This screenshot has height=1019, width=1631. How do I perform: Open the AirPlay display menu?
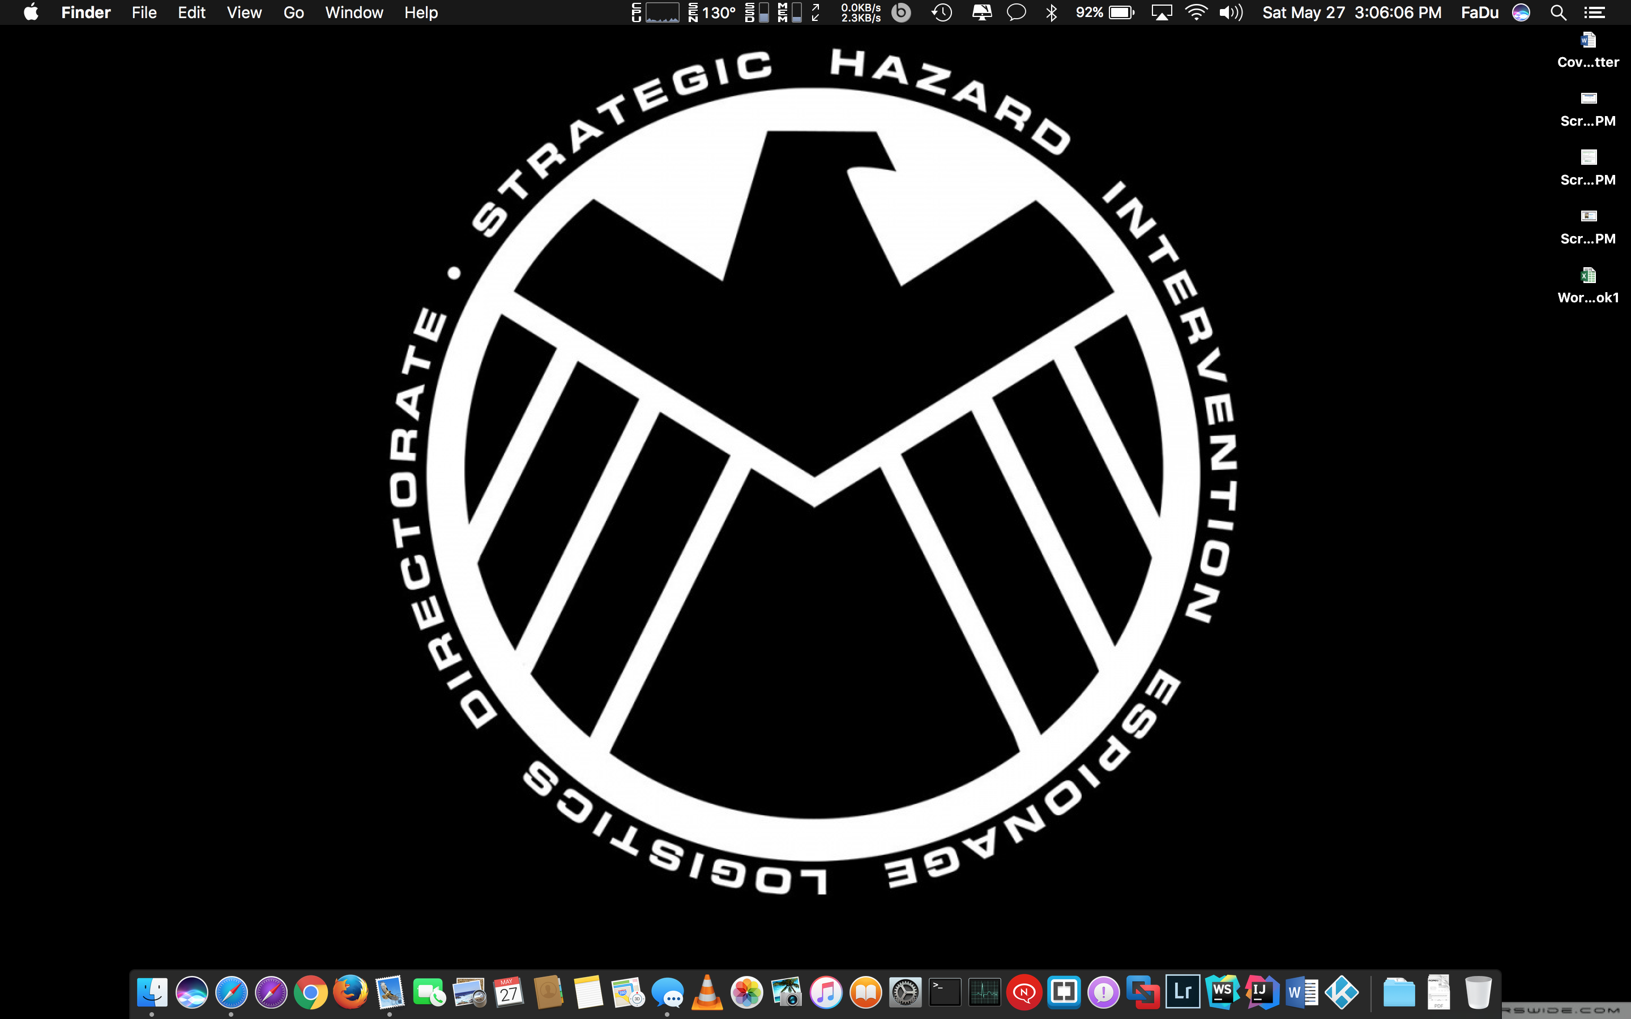1162,12
